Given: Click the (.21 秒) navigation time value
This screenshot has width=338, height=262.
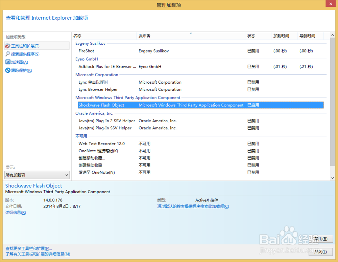Looking at the screenshot, I should [x=306, y=67].
